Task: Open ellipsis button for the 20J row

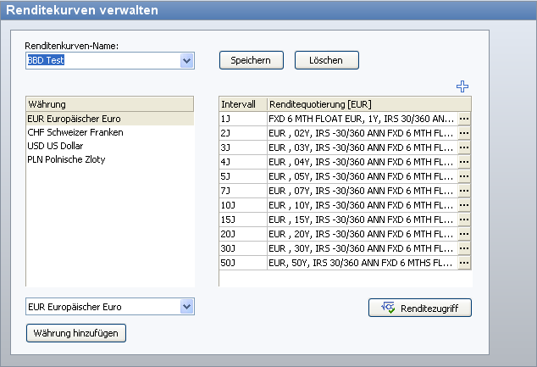Action: coord(463,234)
